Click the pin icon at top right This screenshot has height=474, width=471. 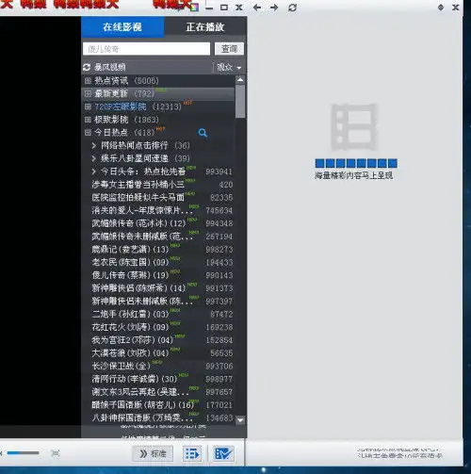[441, 8]
